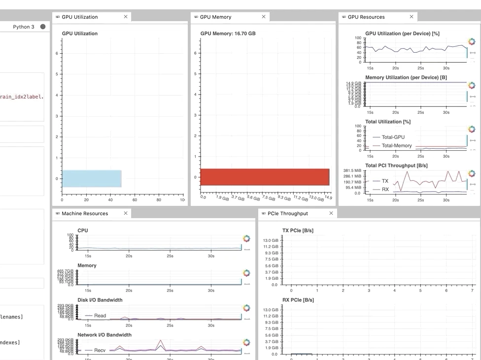This screenshot has width=481, height=360.
Task: Click the 'RX PCIe [B/s]' chart title
Action: click(298, 300)
